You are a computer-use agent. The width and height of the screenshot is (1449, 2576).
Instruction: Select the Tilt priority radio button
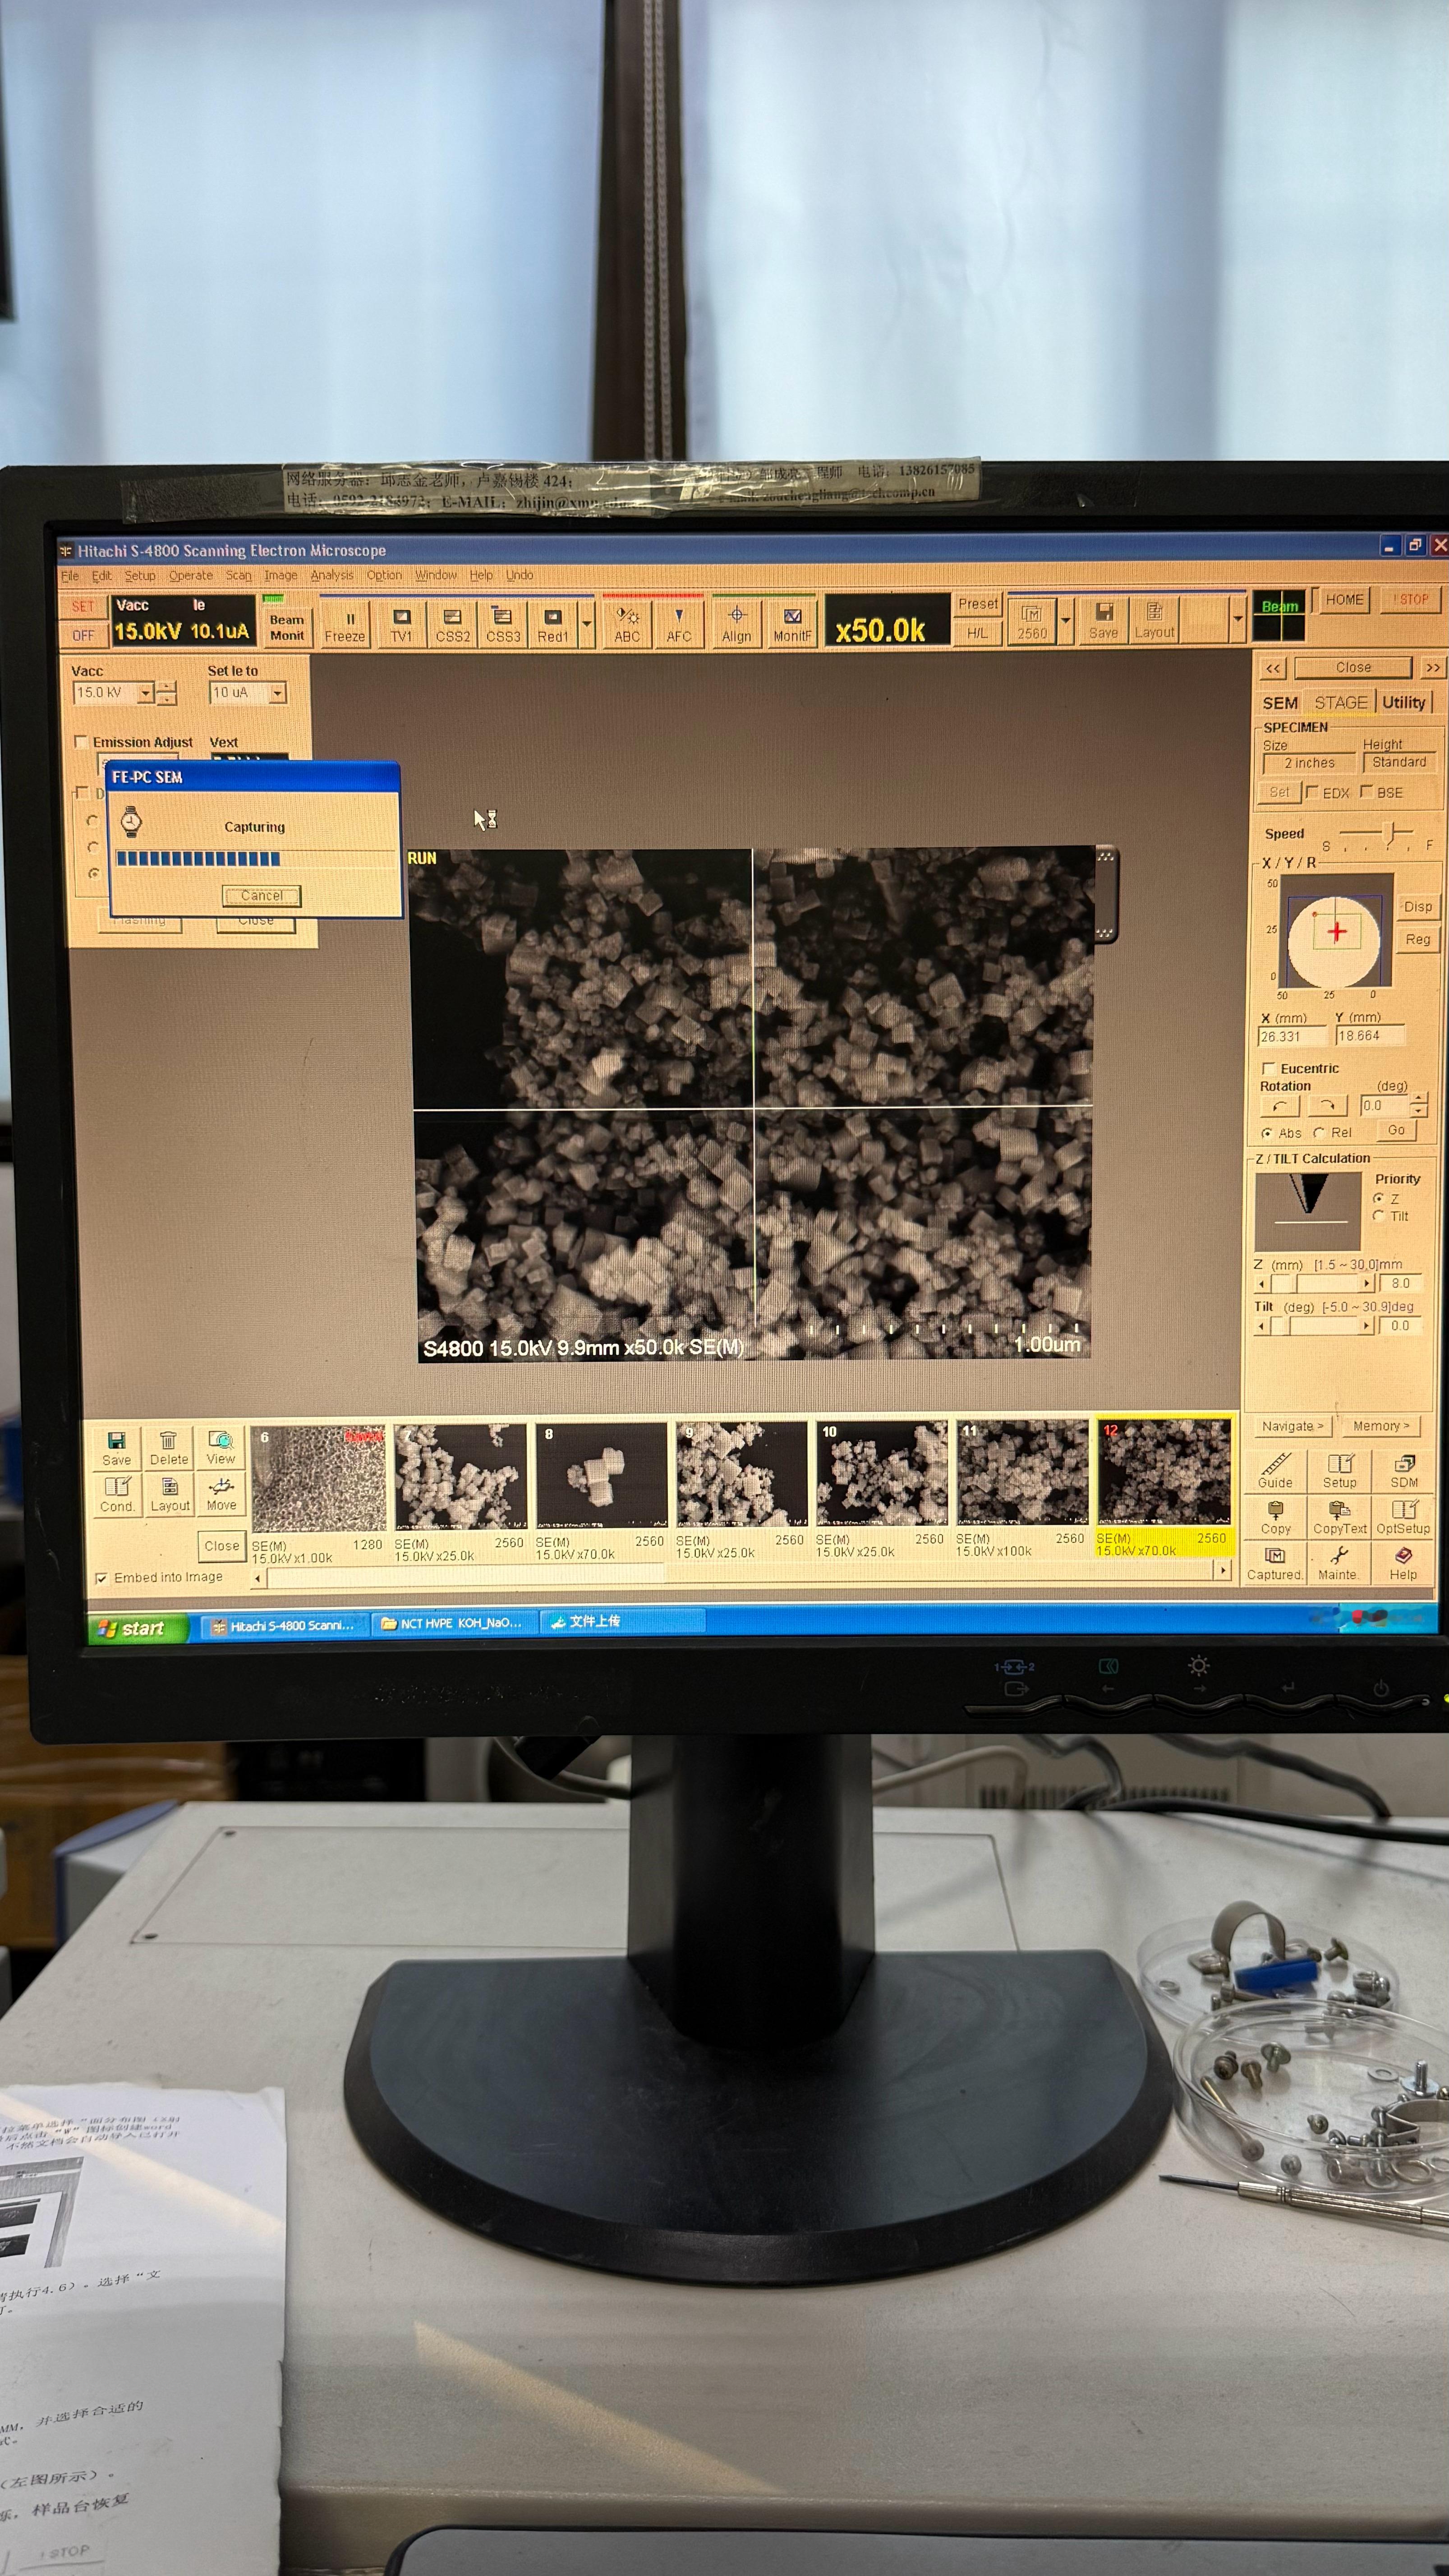coord(1379,1216)
